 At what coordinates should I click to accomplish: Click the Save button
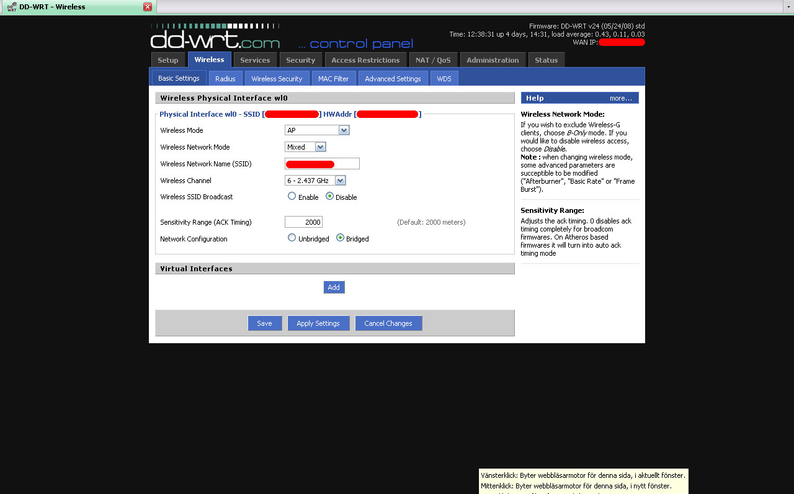click(x=265, y=323)
